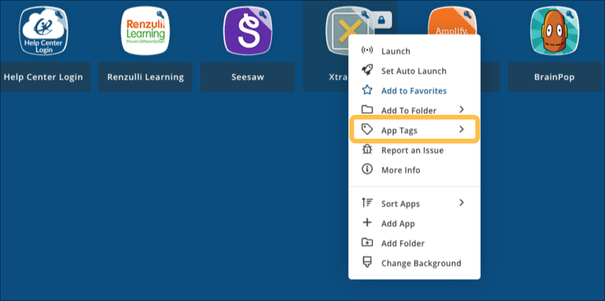
Task: Open More Info from the context menu
Action: 415,170
